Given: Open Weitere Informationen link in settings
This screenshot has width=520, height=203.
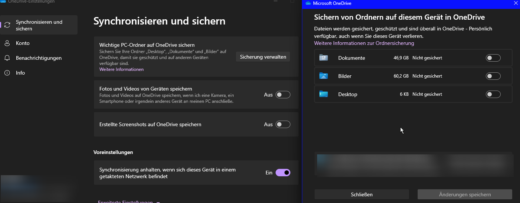Looking at the screenshot, I should tap(121, 69).
